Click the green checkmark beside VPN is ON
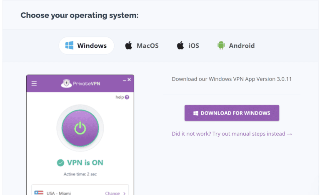Viewport: 320px width, 195px height. (x=60, y=163)
